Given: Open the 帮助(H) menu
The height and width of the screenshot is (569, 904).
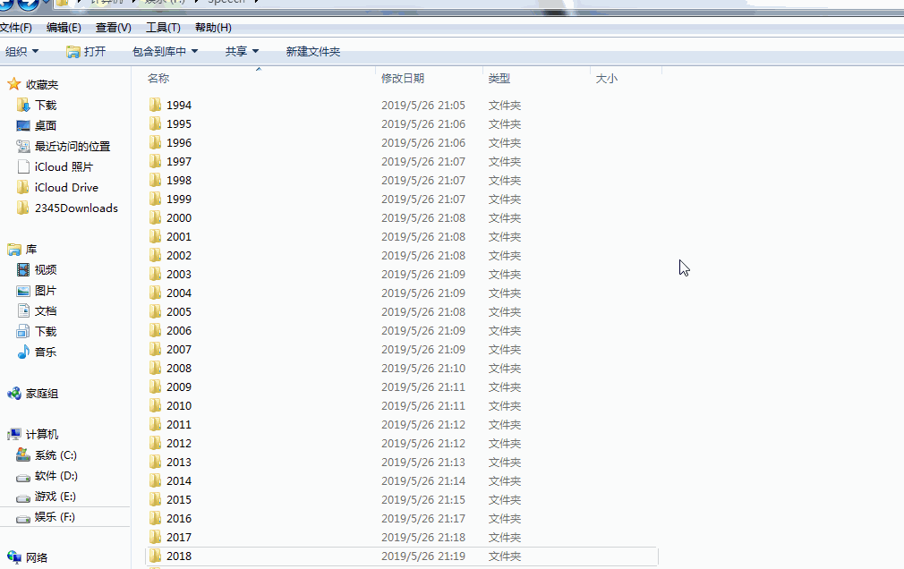Looking at the screenshot, I should pos(213,28).
